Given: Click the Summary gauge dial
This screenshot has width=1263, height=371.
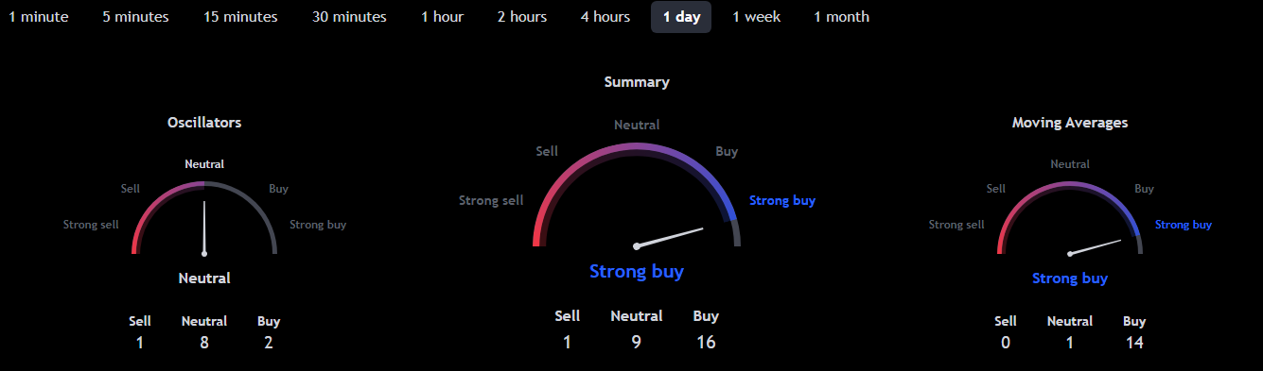Looking at the screenshot, I should (637, 194).
